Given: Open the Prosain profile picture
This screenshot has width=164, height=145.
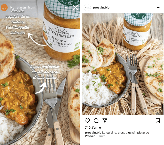Looking at the screenshot, I should click(x=87, y=7).
